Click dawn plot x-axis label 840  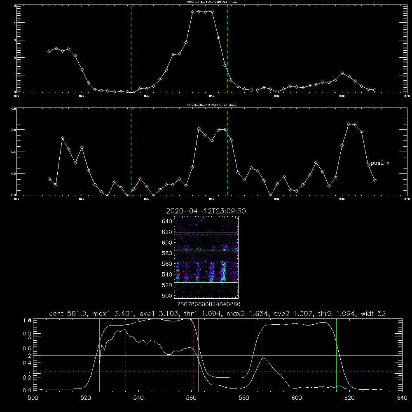(x=212, y=96)
